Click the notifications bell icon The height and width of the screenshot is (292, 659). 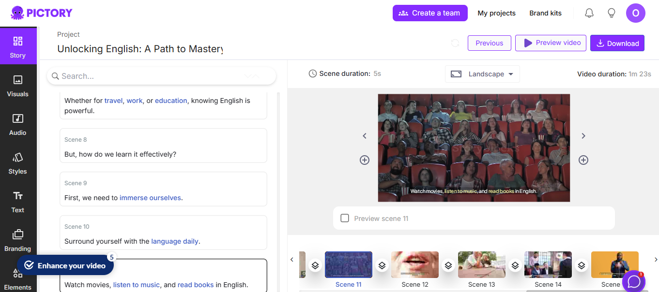[589, 13]
